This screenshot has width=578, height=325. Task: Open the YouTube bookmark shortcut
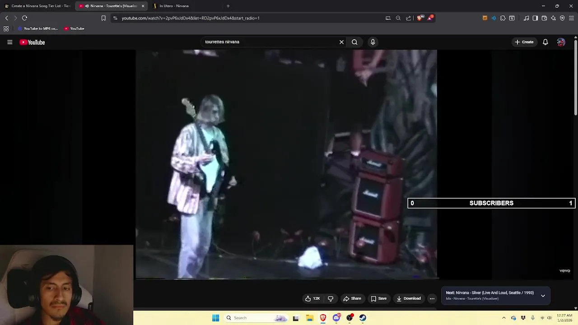point(74,28)
